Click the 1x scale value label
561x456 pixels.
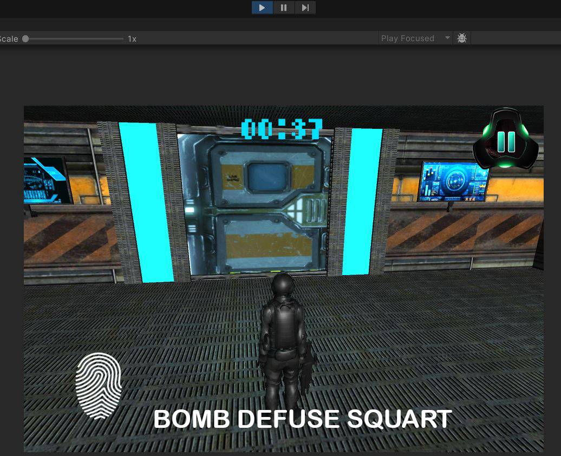pos(132,38)
